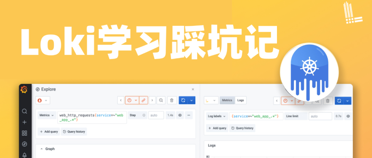Viewport: 372px width, 158px height.
Task: Open right pane time picker clock
Action: pos(288,101)
